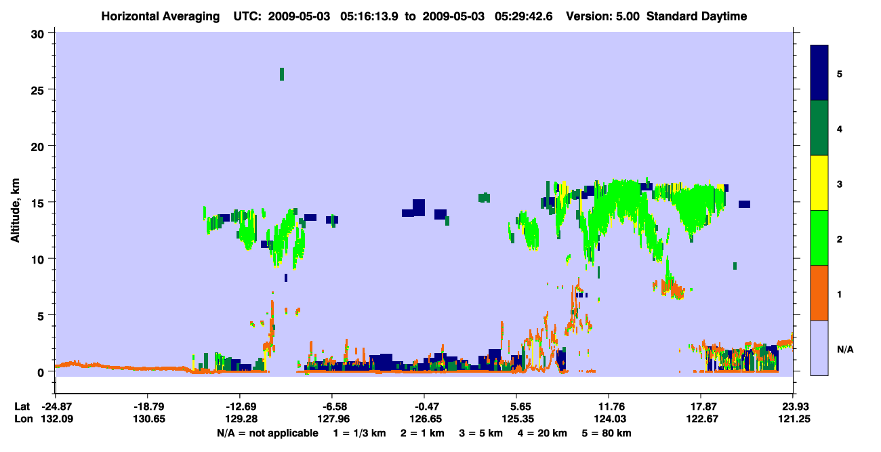Click latitude value -24.87

56,407
